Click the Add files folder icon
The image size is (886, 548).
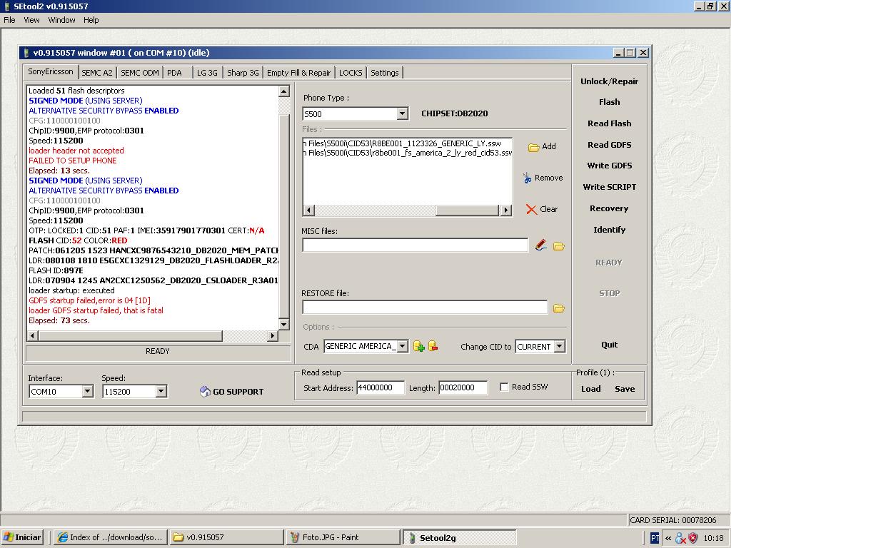click(x=533, y=147)
